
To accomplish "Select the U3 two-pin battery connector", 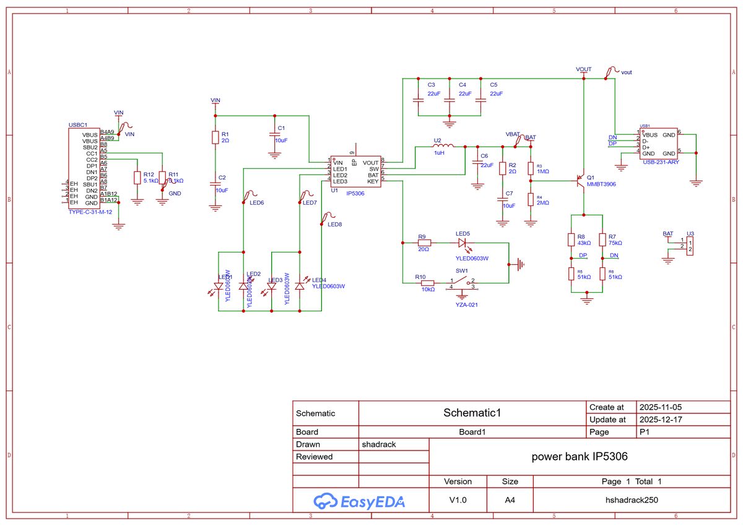I will point(690,246).
